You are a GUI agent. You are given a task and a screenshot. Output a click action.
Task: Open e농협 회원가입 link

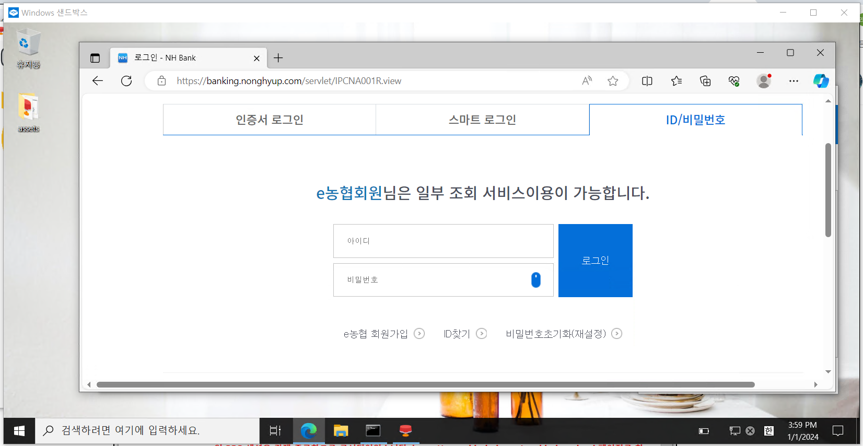click(x=384, y=334)
